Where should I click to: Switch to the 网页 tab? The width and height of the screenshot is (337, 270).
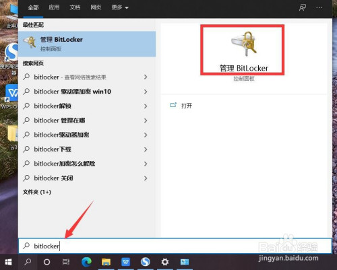pos(96,7)
